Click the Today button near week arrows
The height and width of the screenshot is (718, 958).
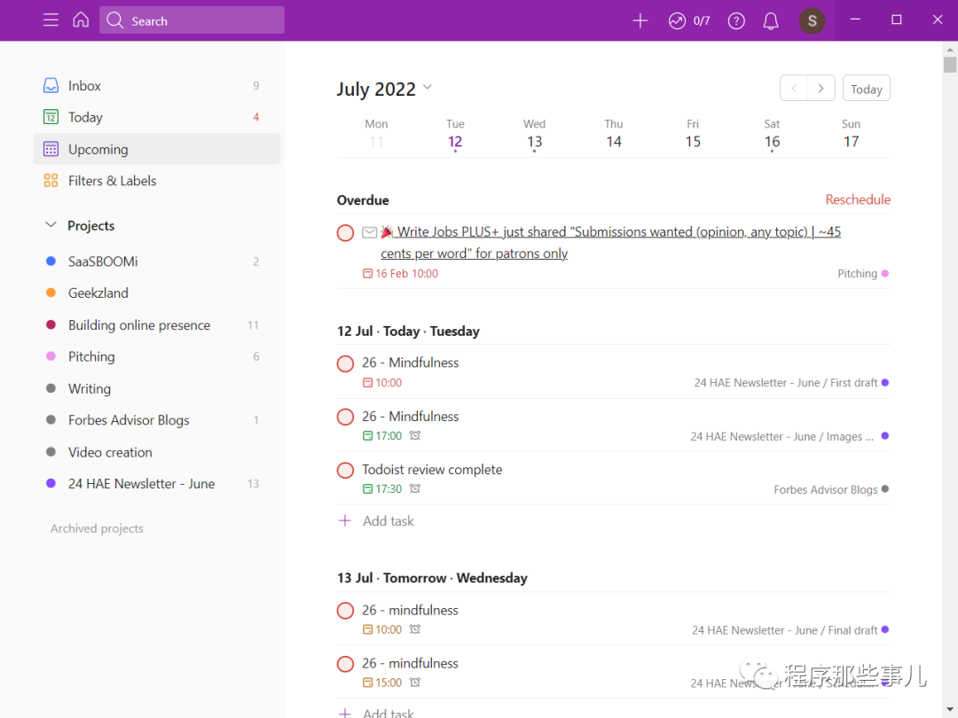(x=867, y=89)
